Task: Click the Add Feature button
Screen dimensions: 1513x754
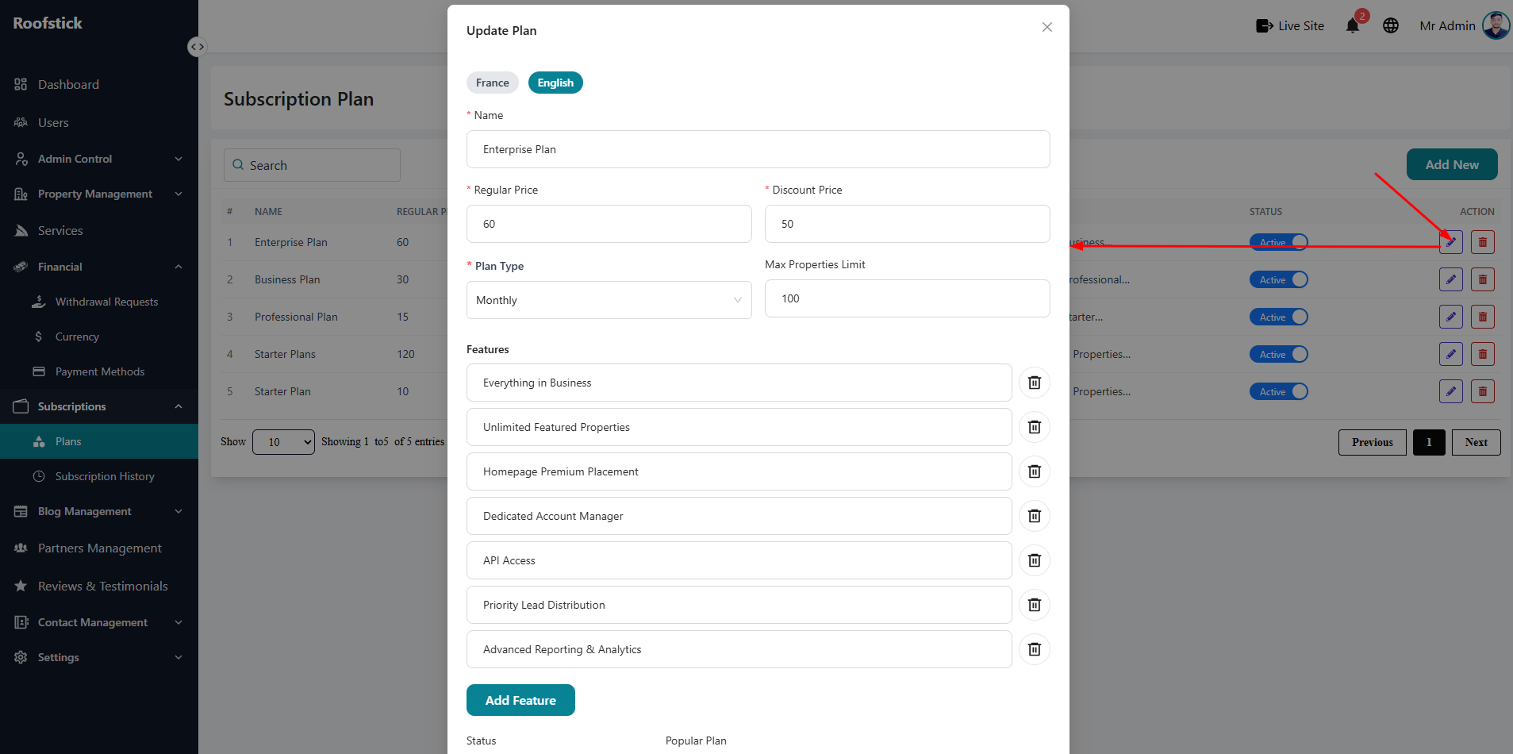Action: coord(520,700)
